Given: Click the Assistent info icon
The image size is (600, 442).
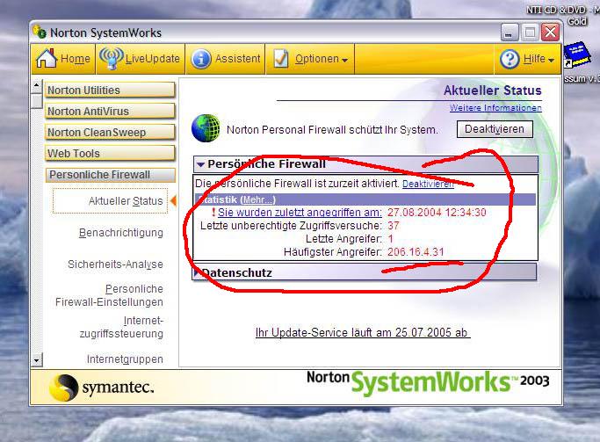Looking at the screenshot, I should [201, 60].
